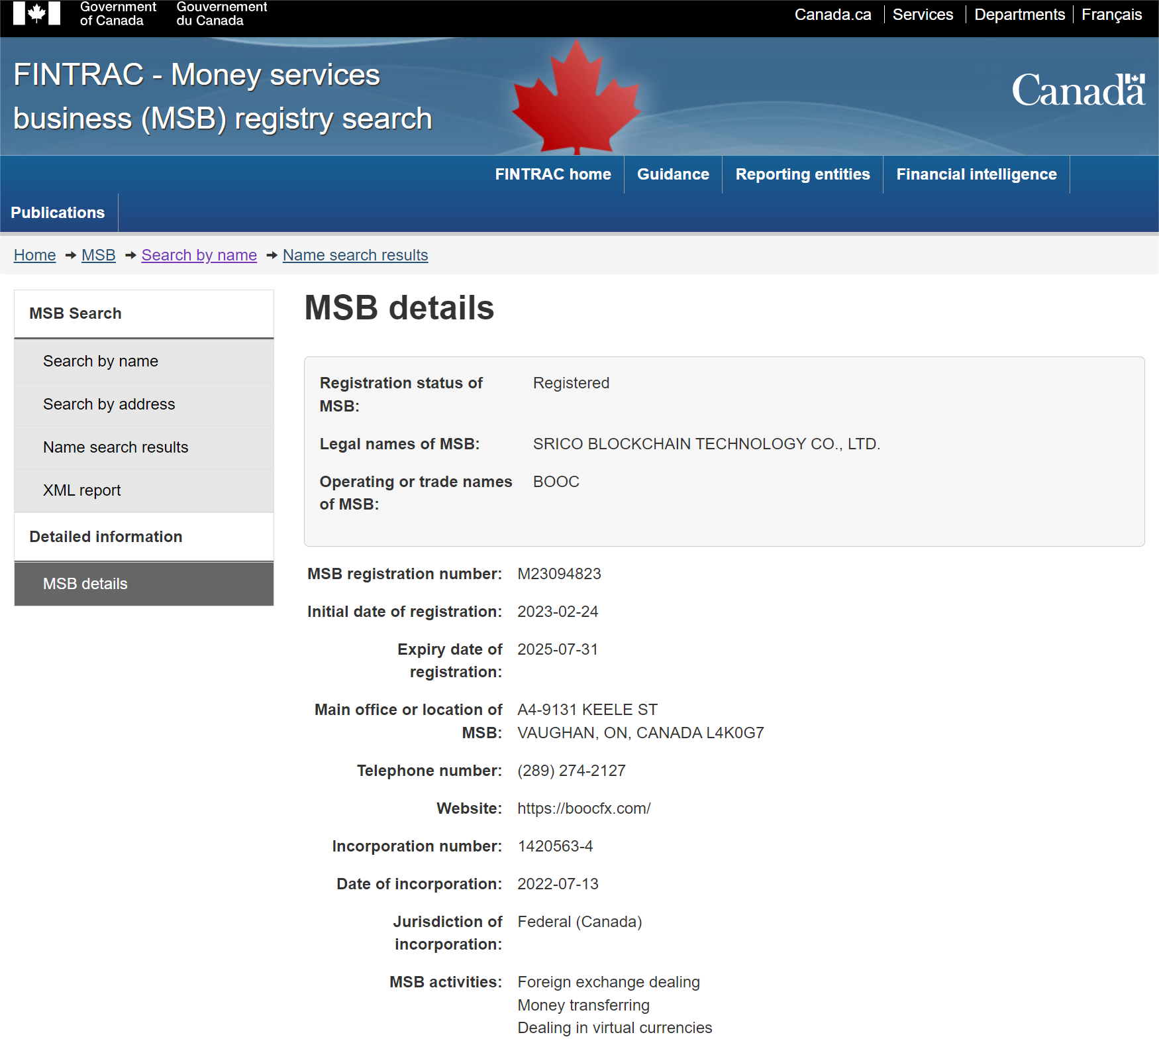This screenshot has height=1045, width=1159.
Task: Click Registration status of MSB label
Action: tap(401, 394)
